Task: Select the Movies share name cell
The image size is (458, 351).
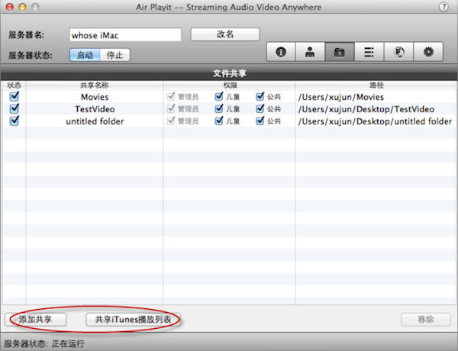Action: (95, 97)
